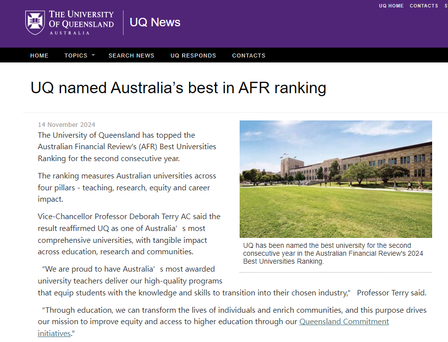Click the paragraph mentioning four pillars
This screenshot has height=342, width=448.
coord(127,187)
